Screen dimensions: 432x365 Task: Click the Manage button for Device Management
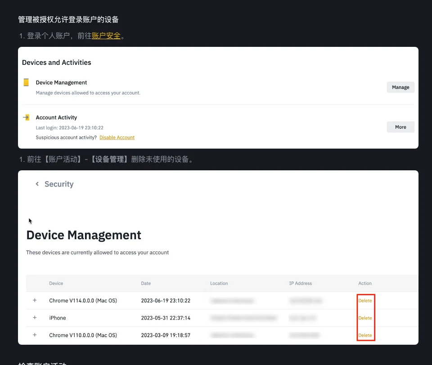tap(400, 87)
